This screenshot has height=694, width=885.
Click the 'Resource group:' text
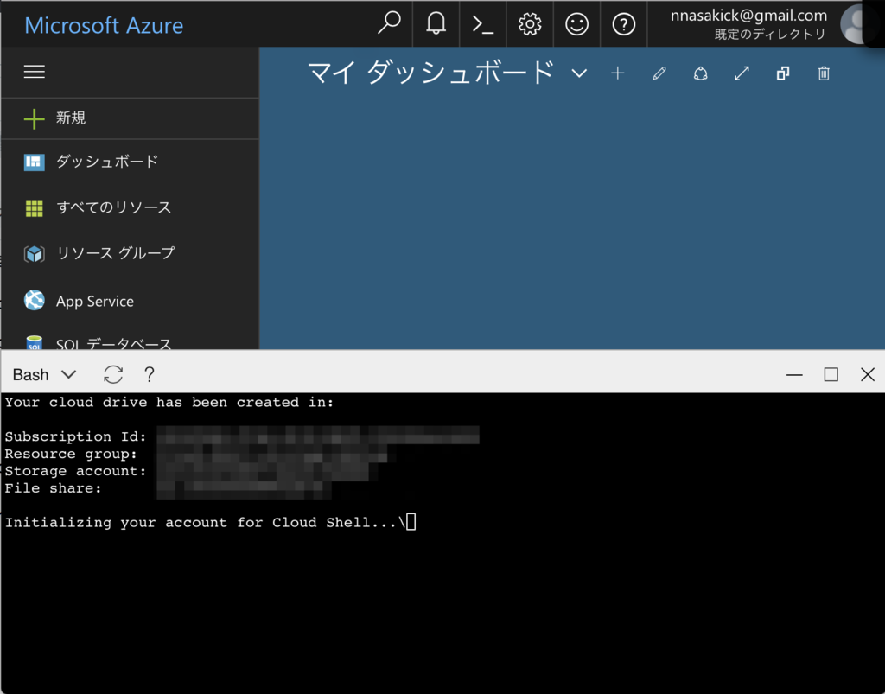pos(71,455)
